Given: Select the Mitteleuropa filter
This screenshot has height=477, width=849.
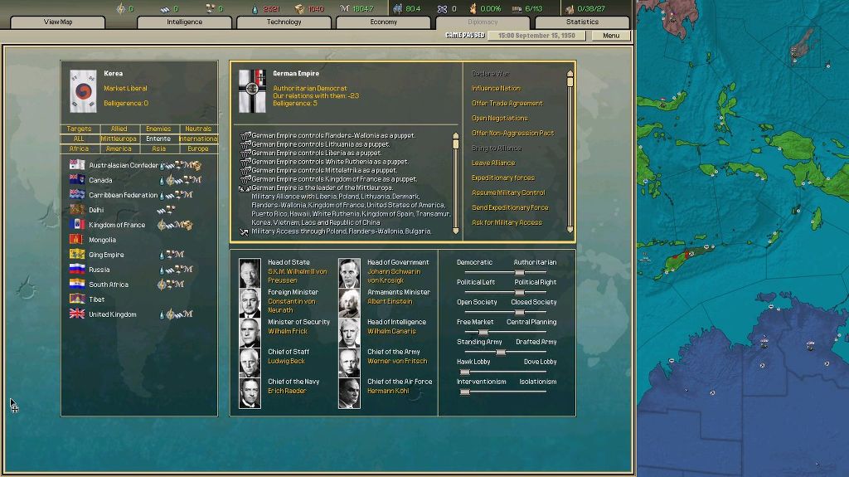Looking at the screenshot, I should (x=119, y=139).
